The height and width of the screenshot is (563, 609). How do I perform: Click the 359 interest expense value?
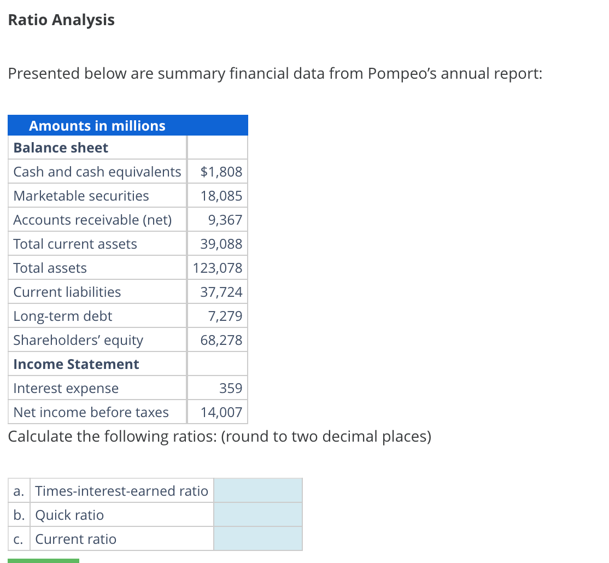tap(231, 388)
